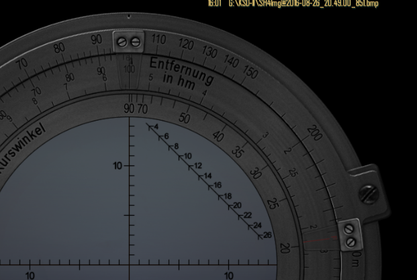Click the faded 100 inside the top index window
This screenshot has width=417, height=280.
click(129, 69)
